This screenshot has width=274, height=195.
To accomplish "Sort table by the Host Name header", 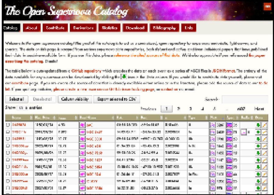I will click(97, 118).
